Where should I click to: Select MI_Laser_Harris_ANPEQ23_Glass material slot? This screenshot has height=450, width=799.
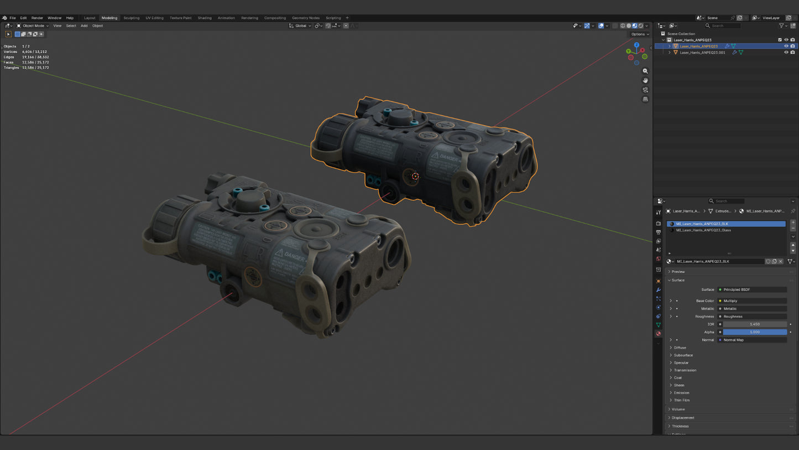[727, 230]
